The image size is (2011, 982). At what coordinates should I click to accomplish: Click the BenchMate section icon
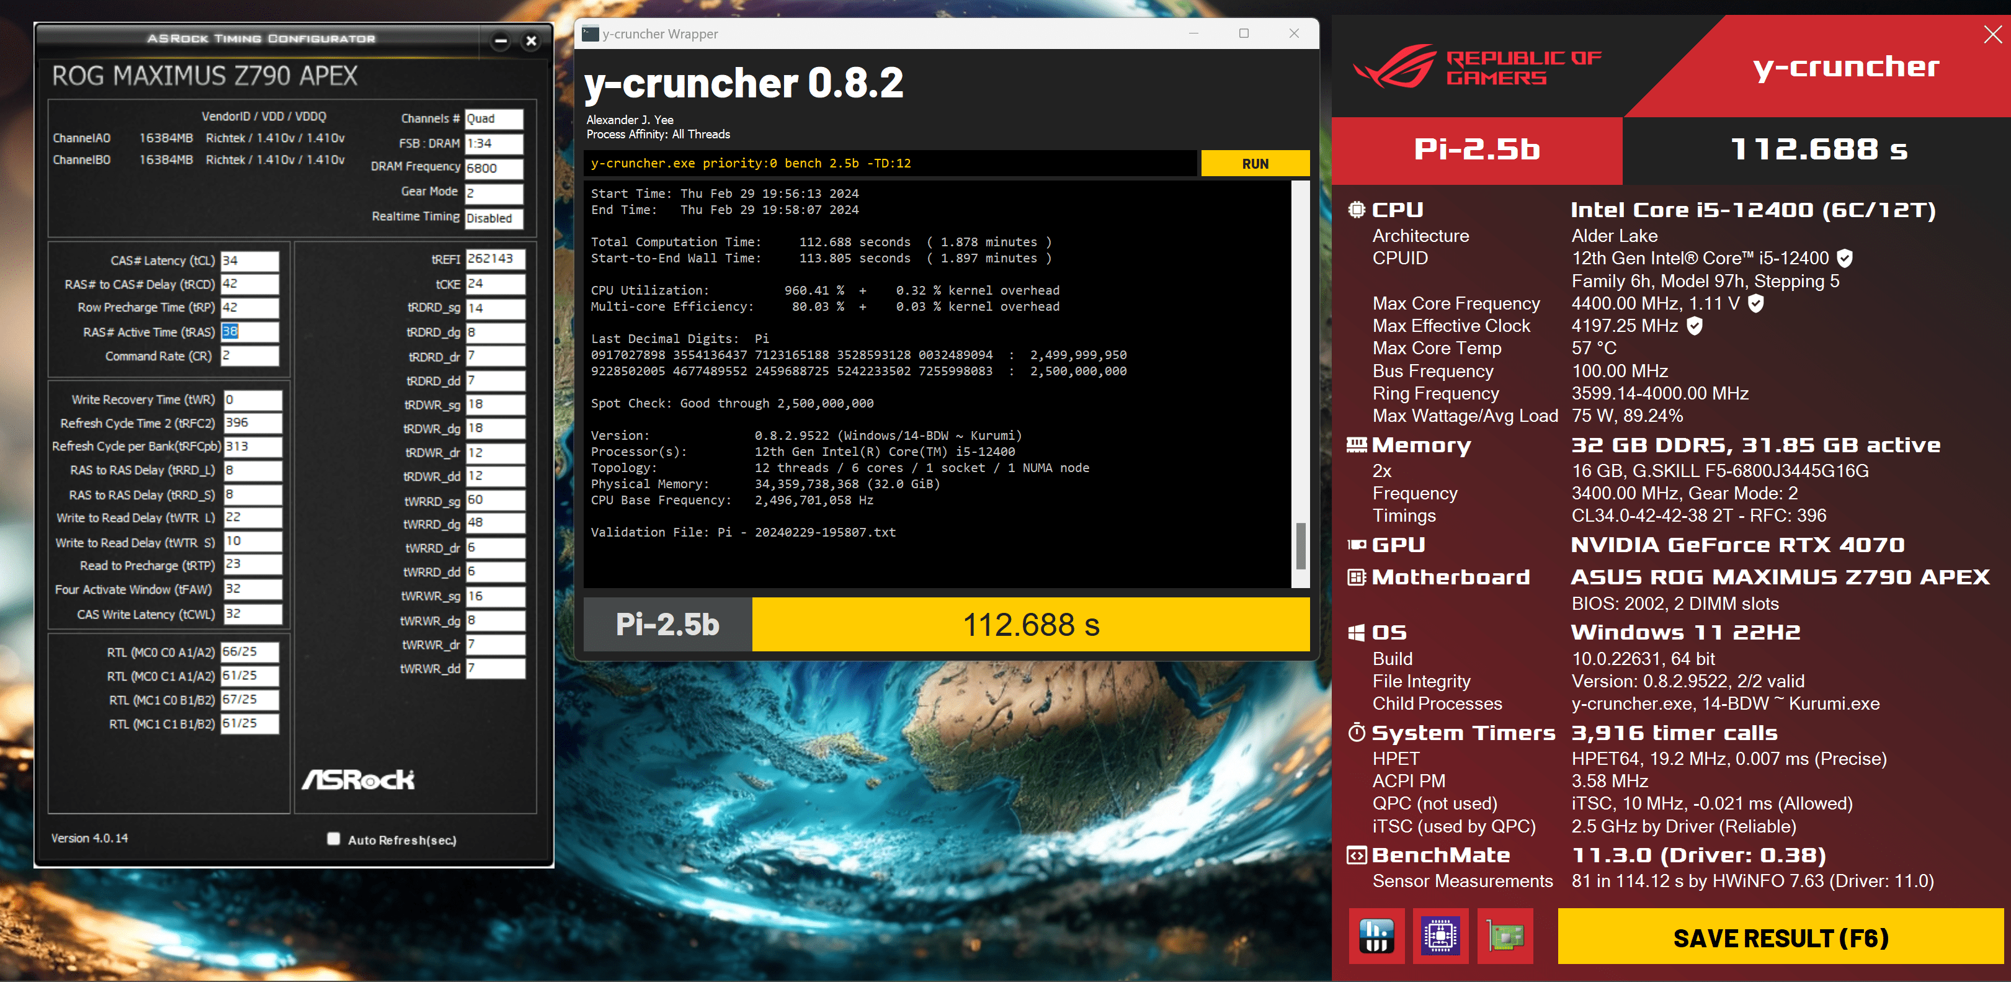click(x=1357, y=855)
